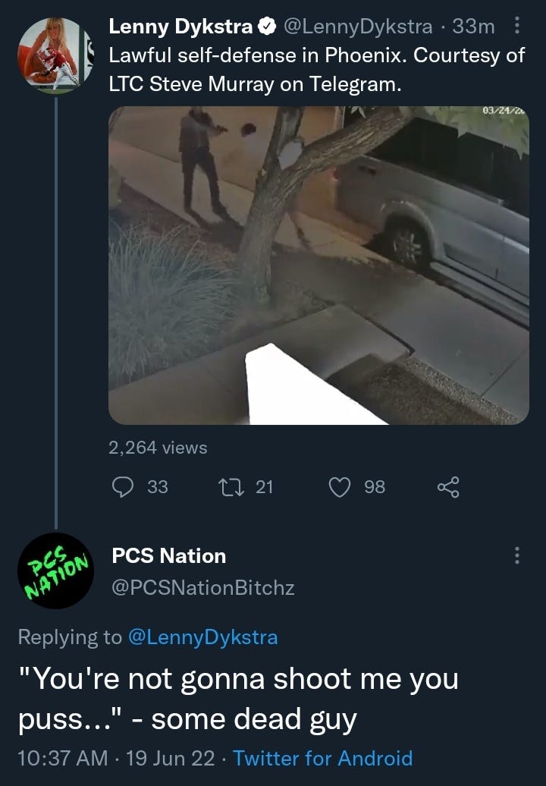Like the tweet with heart icon

(340, 487)
